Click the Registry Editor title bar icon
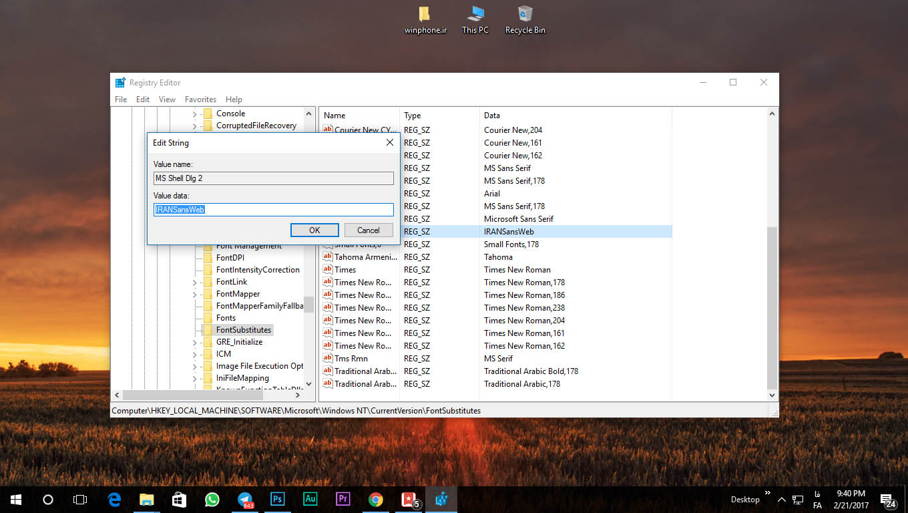Viewport: 908px width, 513px height. click(120, 83)
